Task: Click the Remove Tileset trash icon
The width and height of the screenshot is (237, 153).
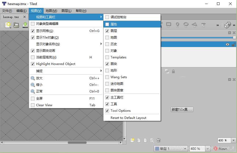Action: pyautogui.click(x=159, y=140)
